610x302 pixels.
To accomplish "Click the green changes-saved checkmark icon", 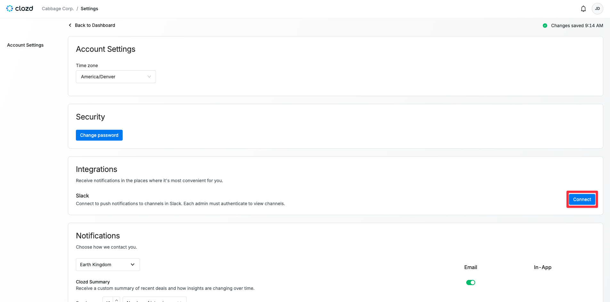I will (545, 26).
